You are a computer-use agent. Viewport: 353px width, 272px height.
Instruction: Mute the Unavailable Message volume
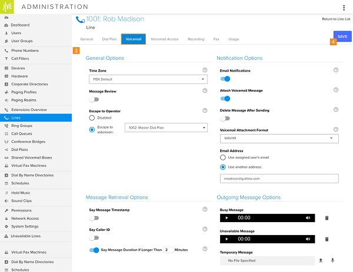tap(308, 239)
